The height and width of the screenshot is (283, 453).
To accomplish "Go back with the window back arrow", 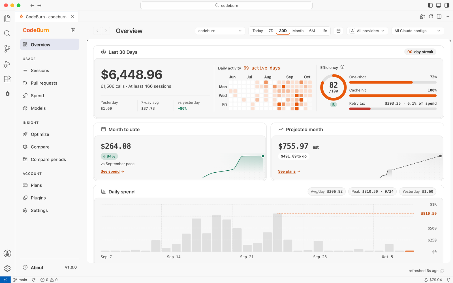I will (32, 5).
